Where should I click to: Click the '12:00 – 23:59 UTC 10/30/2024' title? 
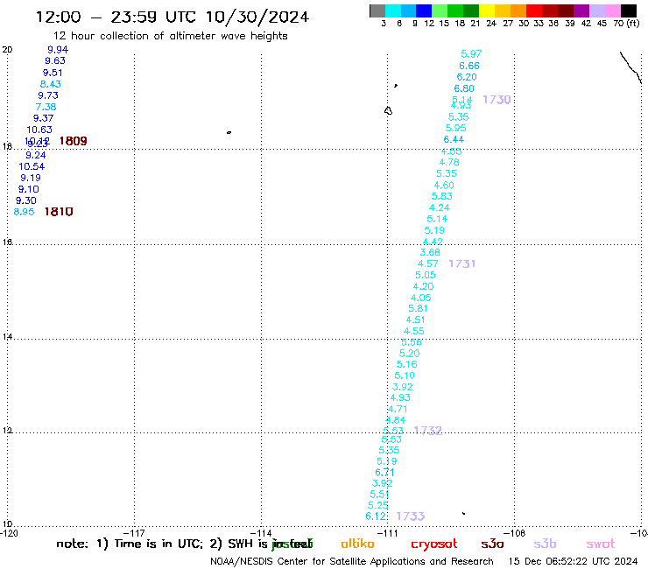pos(173,17)
